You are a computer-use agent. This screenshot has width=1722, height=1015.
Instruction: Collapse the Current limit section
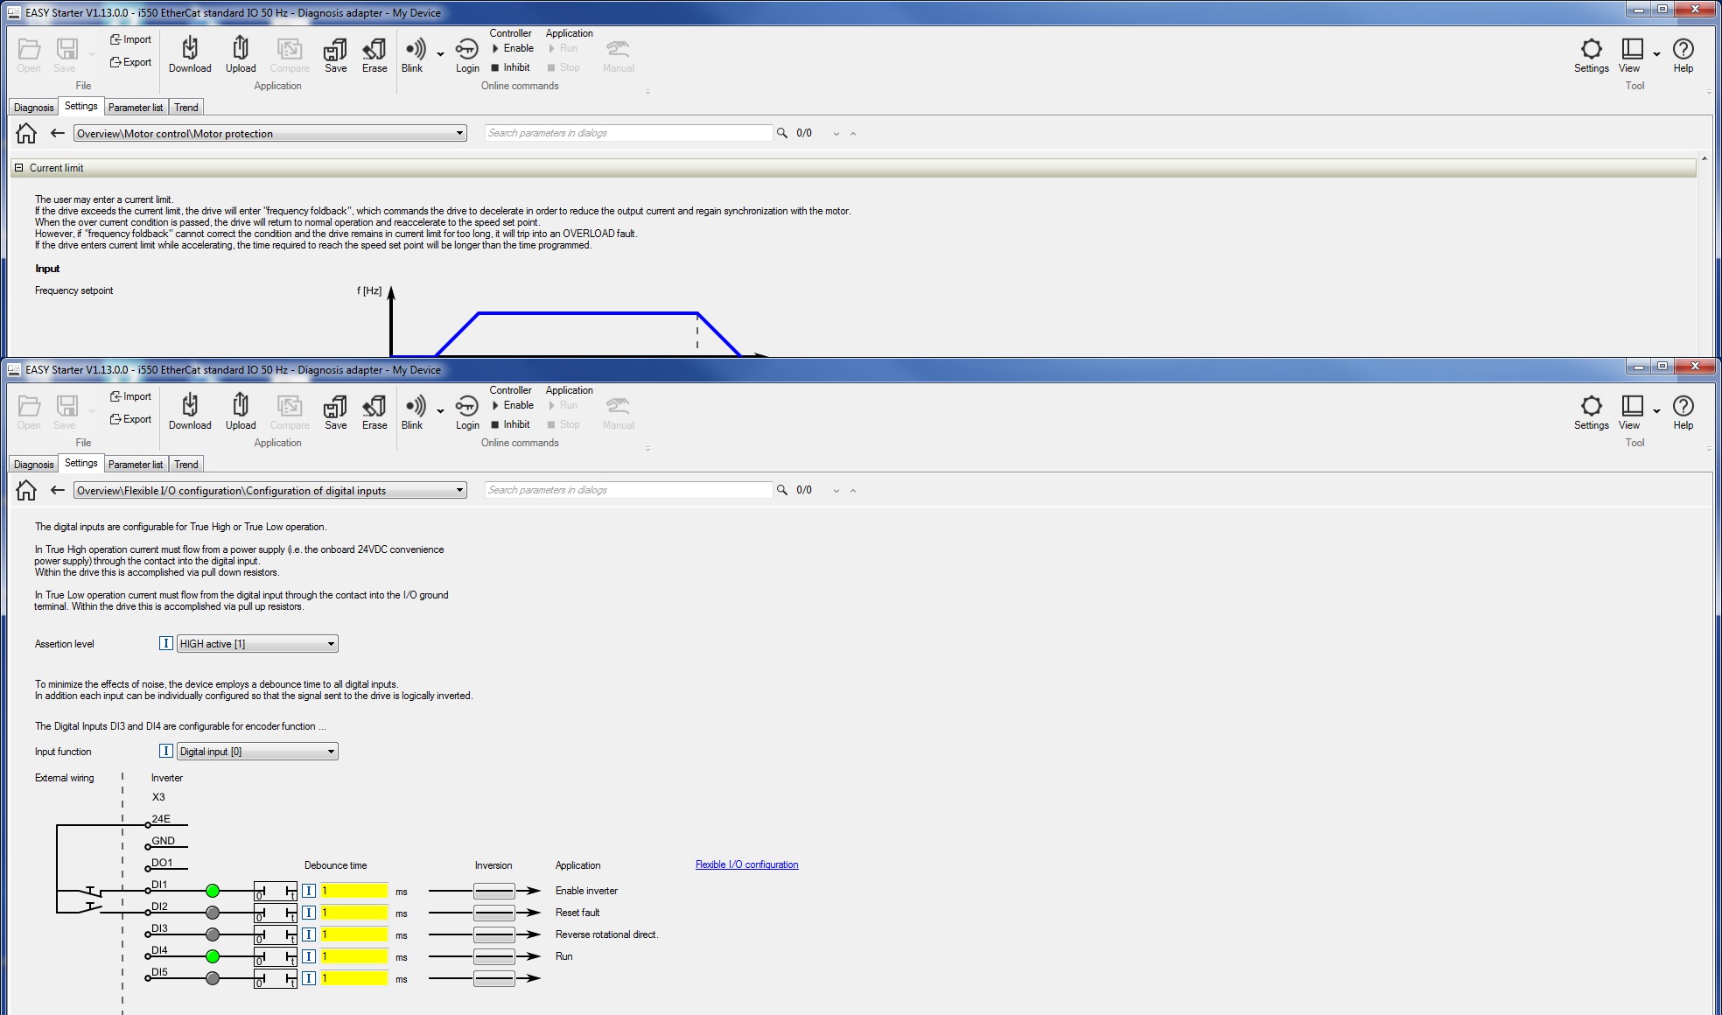[x=18, y=168]
